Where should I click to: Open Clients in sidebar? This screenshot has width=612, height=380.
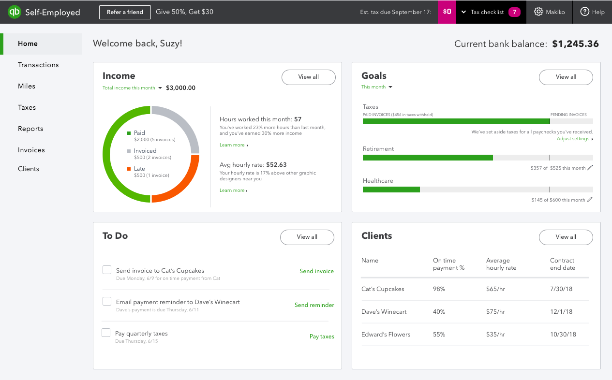[x=29, y=169]
